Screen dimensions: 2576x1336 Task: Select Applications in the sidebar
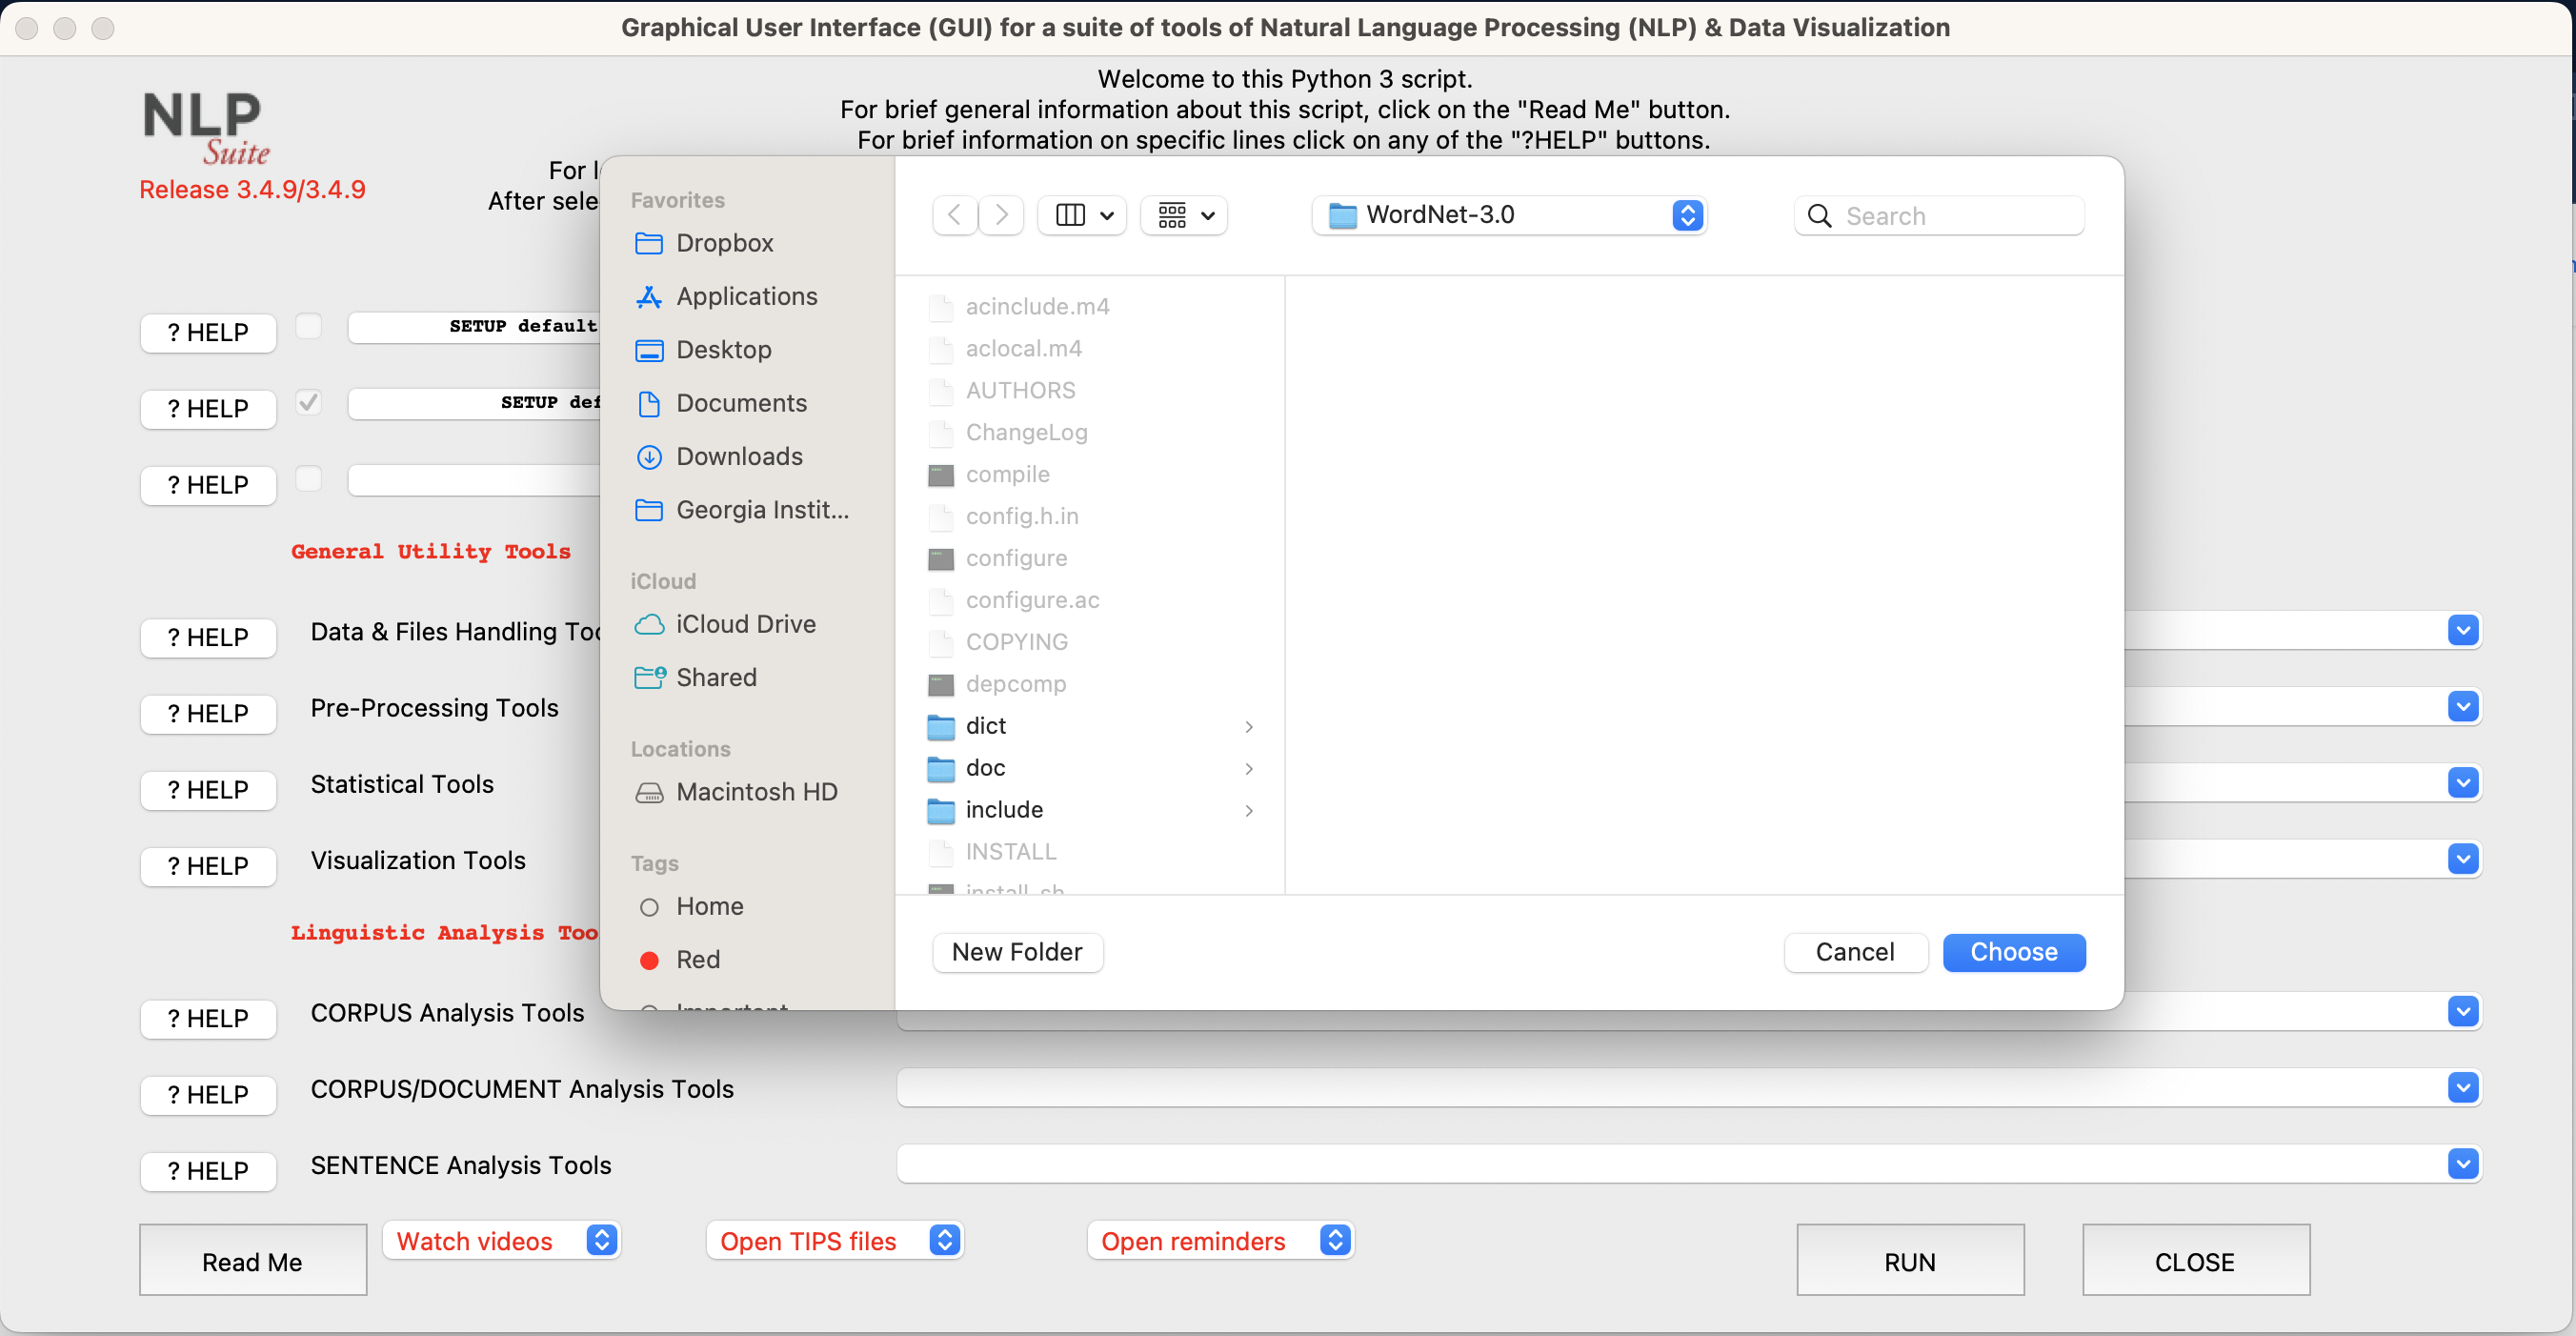[747, 296]
